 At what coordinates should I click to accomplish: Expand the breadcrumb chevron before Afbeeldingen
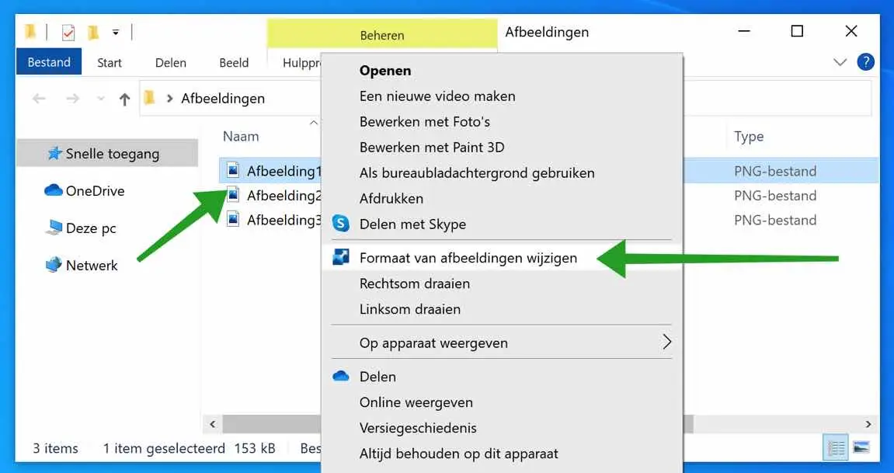click(x=169, y=99)
